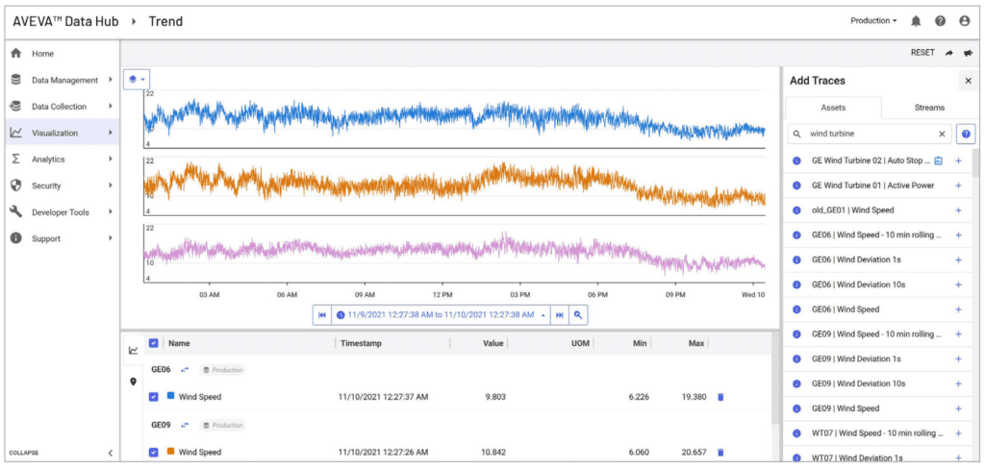985x467 pixels.
Task: Expand the Data Management menu
Action: 63,80
